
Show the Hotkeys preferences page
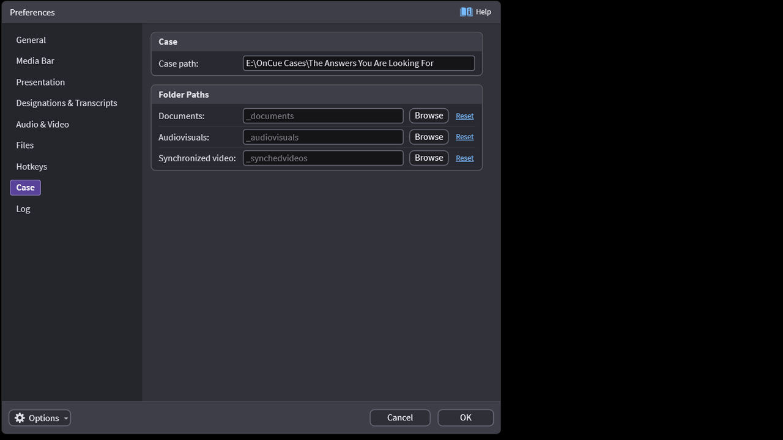click(x=32, y=166)
